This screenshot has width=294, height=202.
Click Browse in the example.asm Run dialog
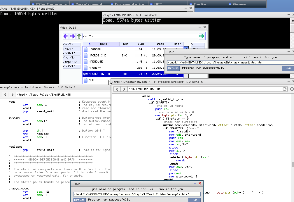tap(79, 200)
